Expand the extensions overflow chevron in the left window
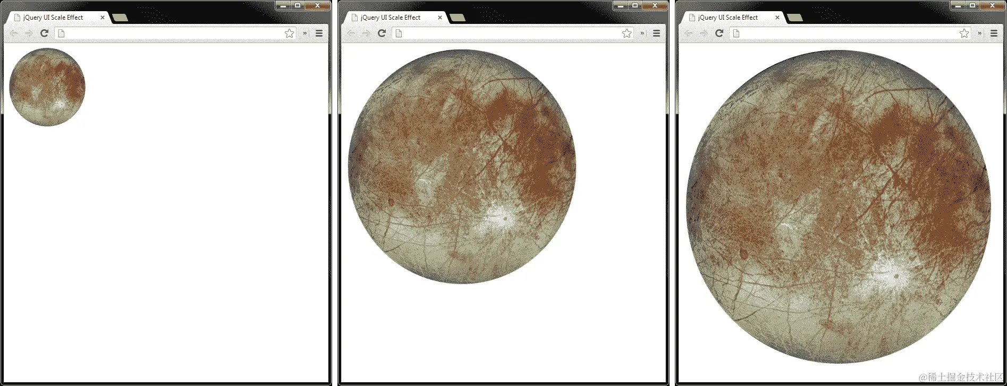 (x=304, y=33)
